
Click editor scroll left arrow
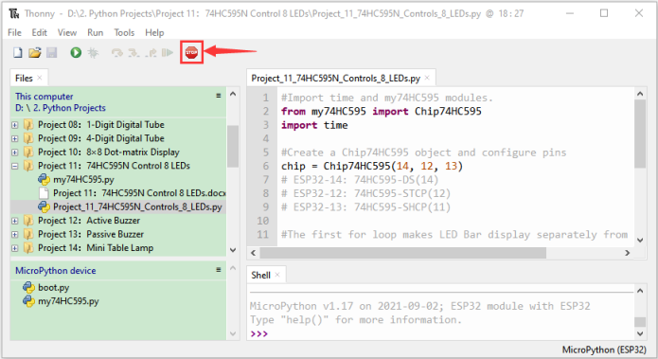[x=253, y=253]
